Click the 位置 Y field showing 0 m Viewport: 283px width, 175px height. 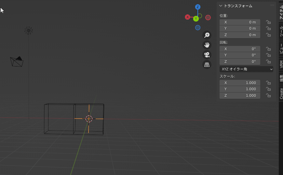pos(240,28)
